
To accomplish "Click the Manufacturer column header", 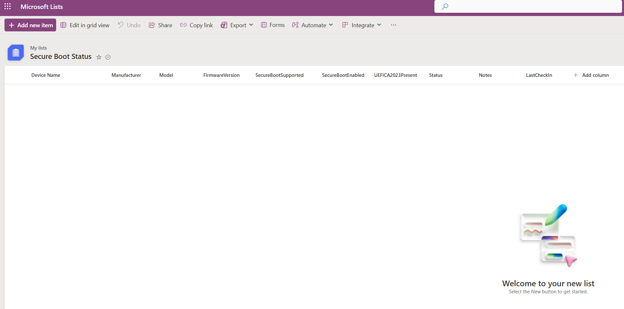I will 126,75.
